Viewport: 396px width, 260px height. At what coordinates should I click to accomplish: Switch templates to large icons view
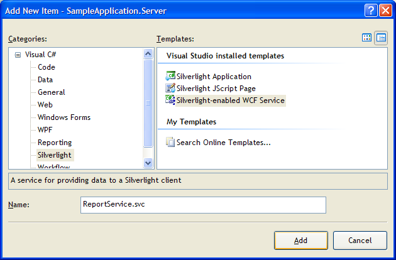366,38
